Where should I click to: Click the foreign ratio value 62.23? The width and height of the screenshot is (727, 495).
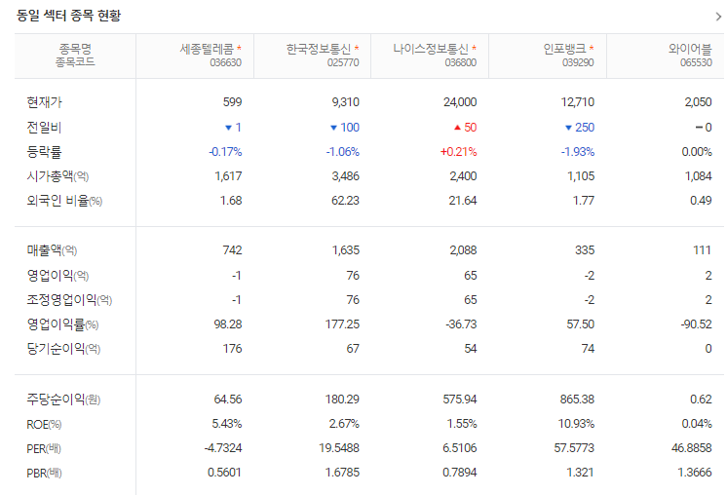(x=345, y=201)
